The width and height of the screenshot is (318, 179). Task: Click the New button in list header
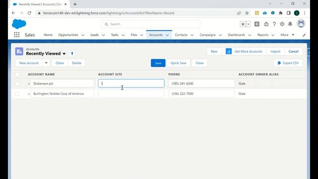click(x=214, y=51)
